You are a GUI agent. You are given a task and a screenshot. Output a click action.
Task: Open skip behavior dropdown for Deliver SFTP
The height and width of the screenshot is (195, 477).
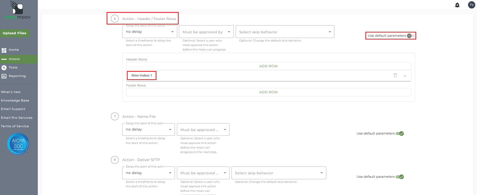279,173
